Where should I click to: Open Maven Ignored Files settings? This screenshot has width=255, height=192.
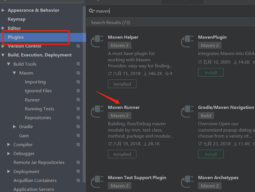[38, 91]
